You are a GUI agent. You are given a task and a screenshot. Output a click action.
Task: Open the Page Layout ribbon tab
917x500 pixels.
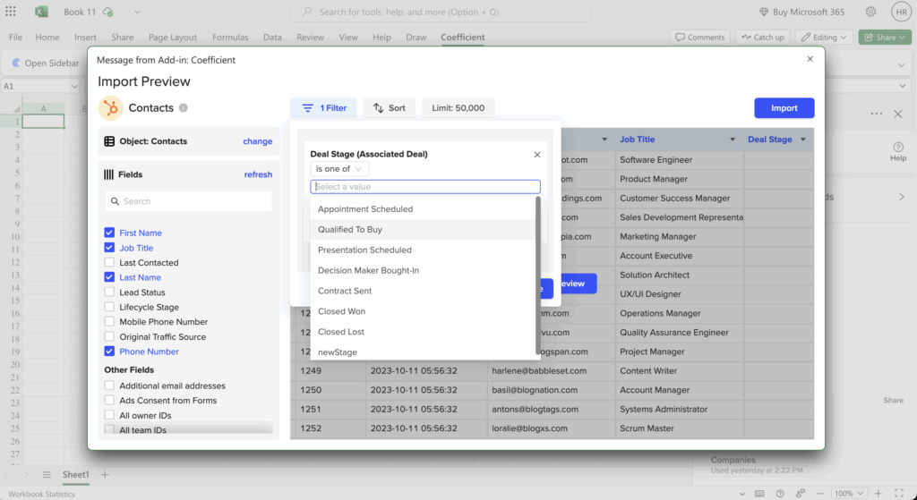173,38
